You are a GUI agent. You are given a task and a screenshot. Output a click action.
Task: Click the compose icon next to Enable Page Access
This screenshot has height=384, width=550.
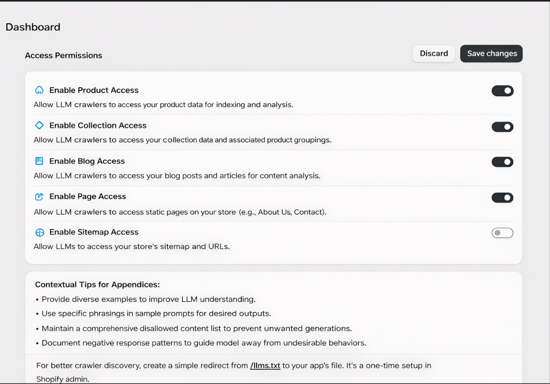pyautogui.click(x=39, y=196)
